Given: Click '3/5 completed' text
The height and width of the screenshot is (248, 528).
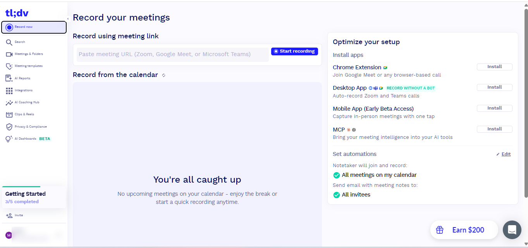Looking at the screenshot, I should (22, 202).
